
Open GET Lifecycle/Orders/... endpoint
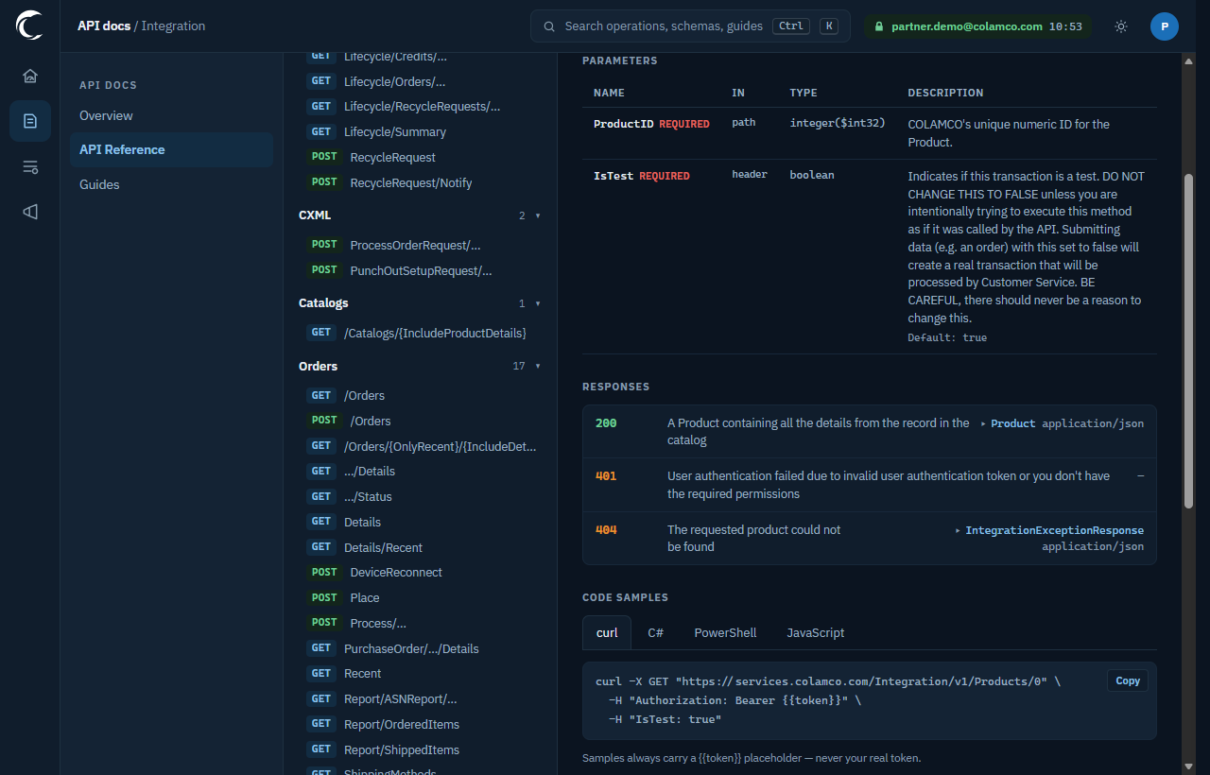(421, 81)
